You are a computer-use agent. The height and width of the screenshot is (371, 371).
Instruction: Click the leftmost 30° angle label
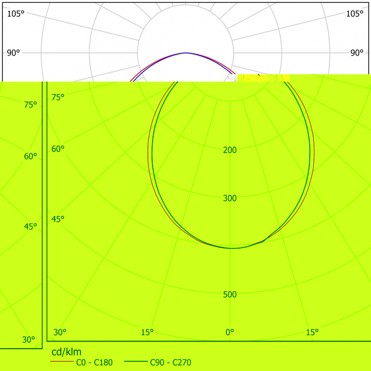click(29, 340)
